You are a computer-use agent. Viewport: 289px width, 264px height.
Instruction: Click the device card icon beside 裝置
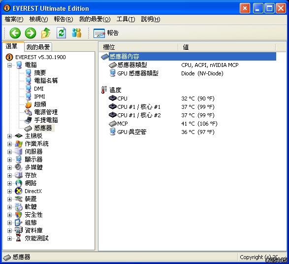coord(18,199)
